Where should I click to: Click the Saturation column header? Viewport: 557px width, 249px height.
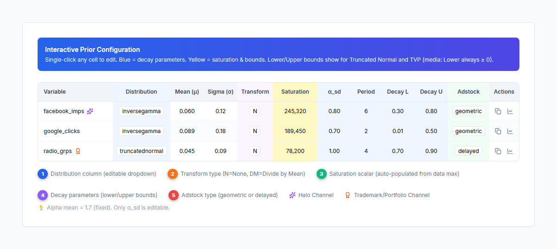pos(295,92)
